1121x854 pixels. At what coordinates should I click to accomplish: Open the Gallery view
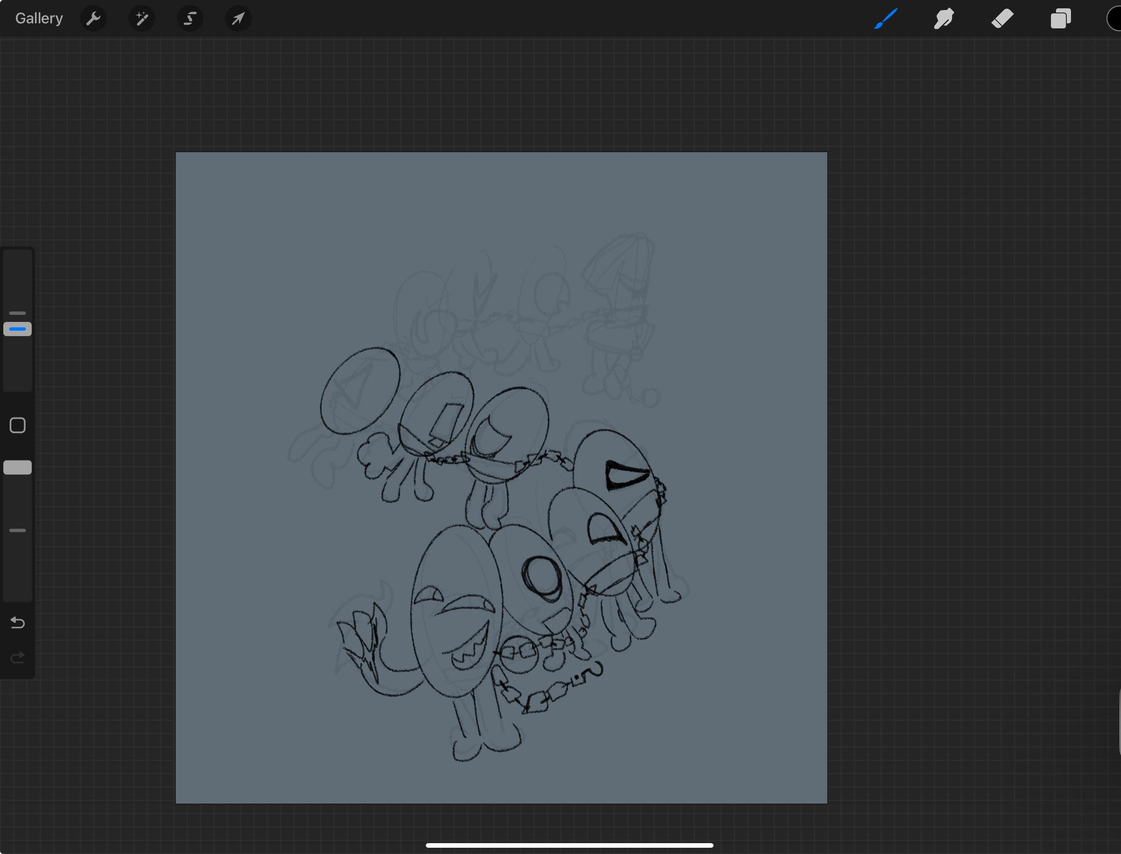click(x=39, y=18)
